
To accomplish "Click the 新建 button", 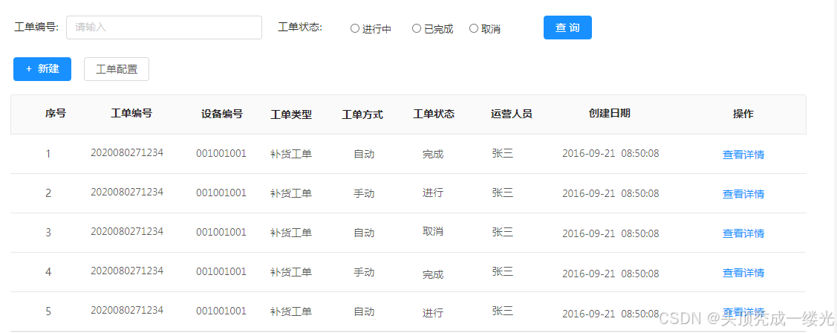I will tap(42, 69).
